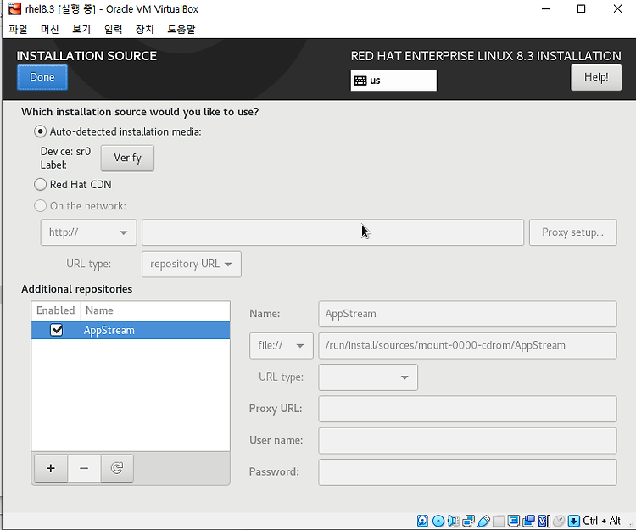Select Auto-detected installation media radio button

coord(40,131)
